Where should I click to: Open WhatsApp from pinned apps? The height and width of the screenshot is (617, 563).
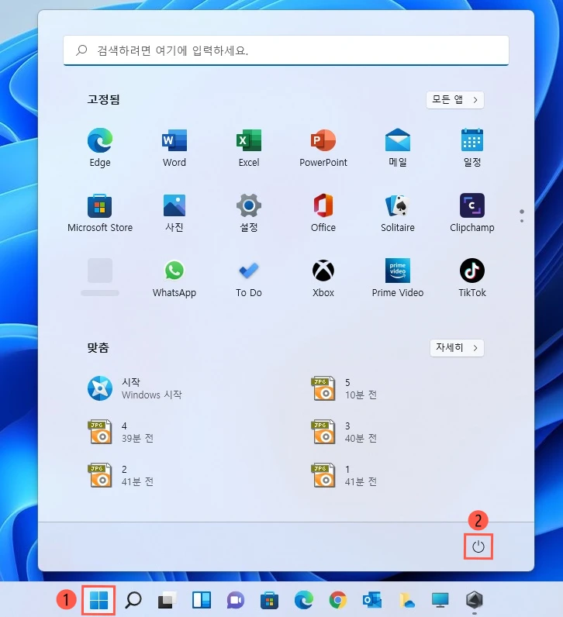pos(174,277)
